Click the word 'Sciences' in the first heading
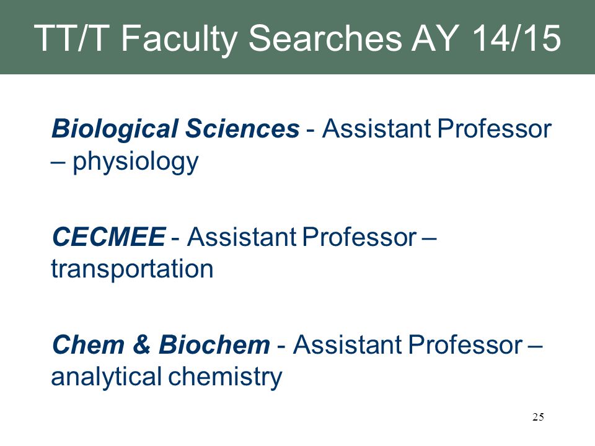The width and height of the screenshot is (595, 446). pyautogui.click(x=242, y=129)
